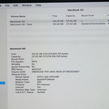Image resolution: width=109 pixels, height=109 pixels.
Task: Click the S.M.A.R.T. Status Verified value
Action: coord(41,92)
